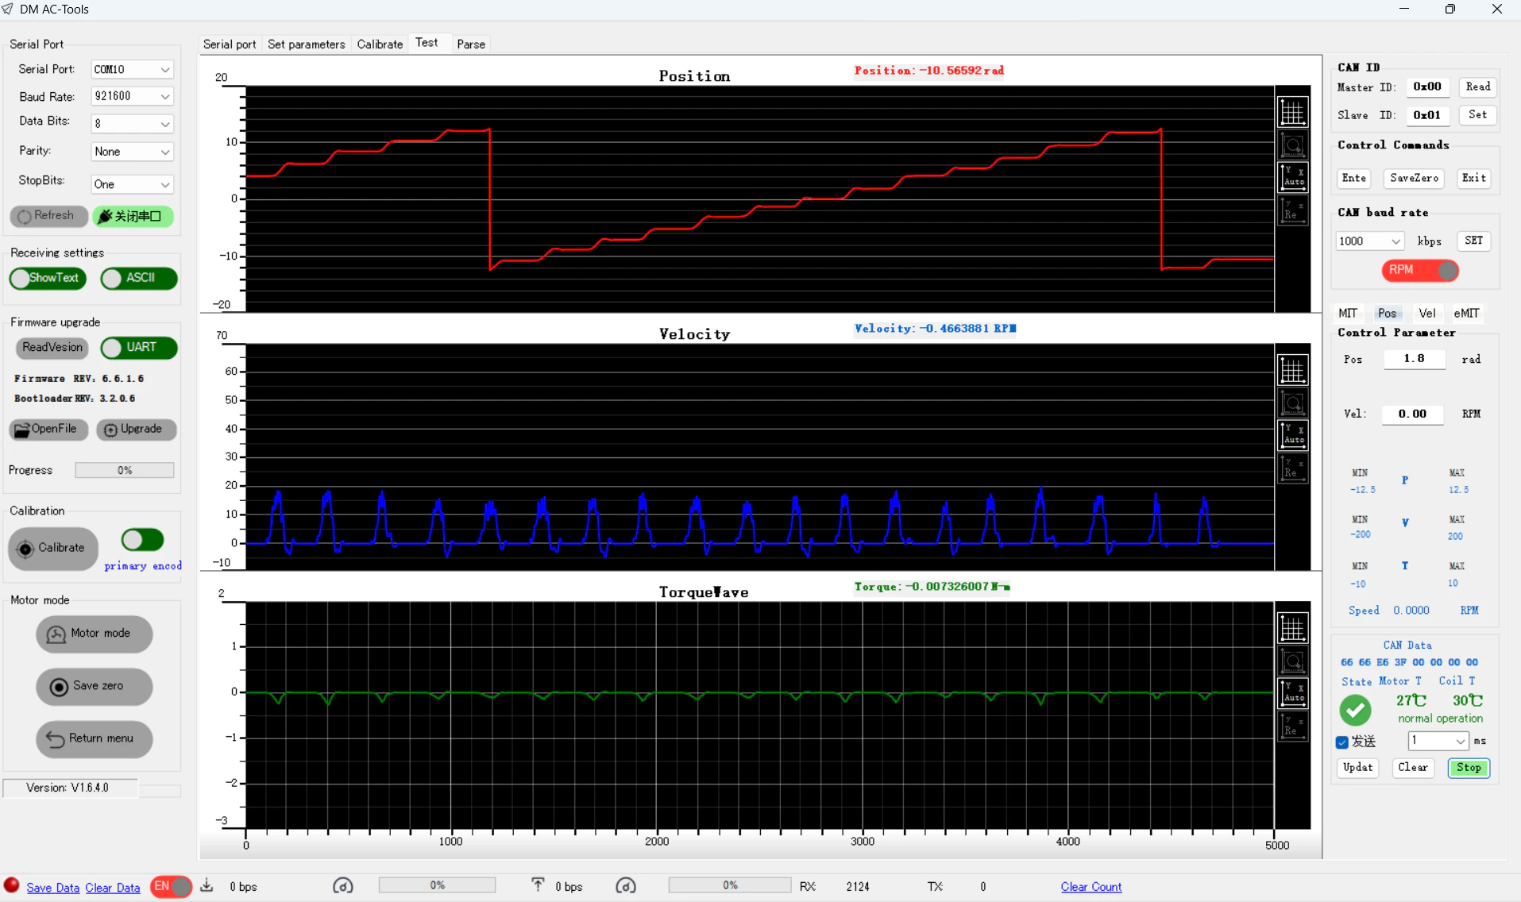Click the SaveZero control command button

pyautogui.click(x=1414, y=178)
